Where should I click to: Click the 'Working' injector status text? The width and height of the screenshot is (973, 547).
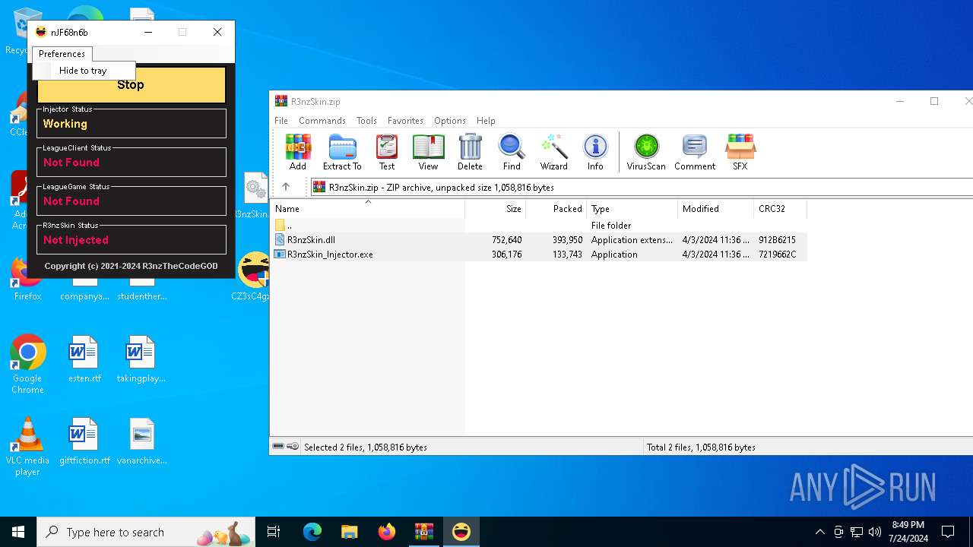click(x=65, y=124)
